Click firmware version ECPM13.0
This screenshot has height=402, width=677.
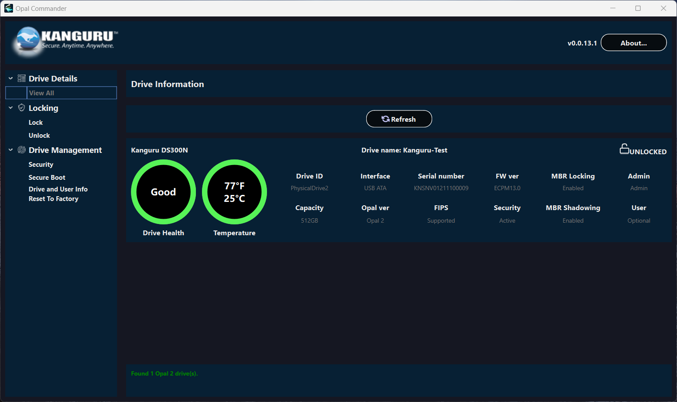click(507, 188)
